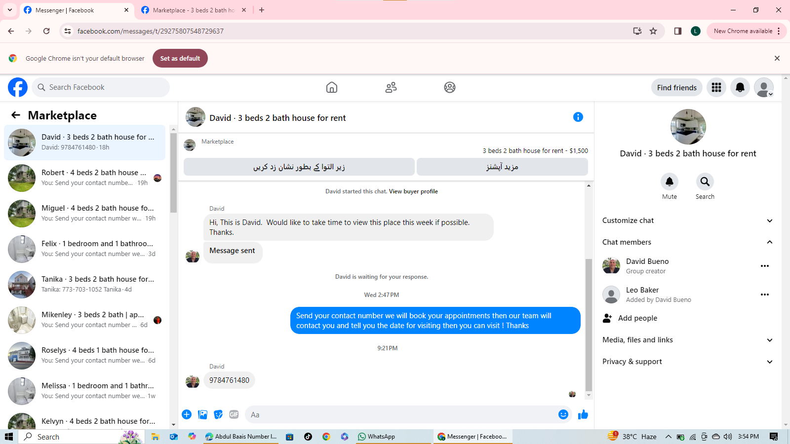Open more actions plus icon in composer
790x444 pixels.
187,414
